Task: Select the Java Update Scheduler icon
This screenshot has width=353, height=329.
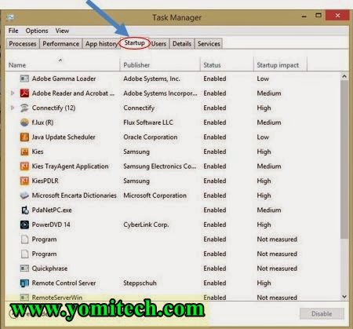Action: click(x=24, y=137)
